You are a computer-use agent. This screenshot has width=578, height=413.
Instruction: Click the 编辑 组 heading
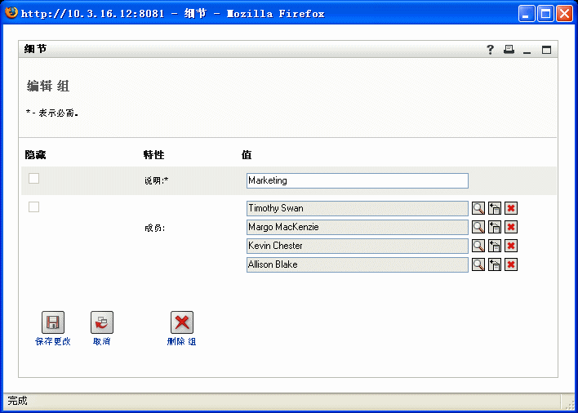tap(48, 86)
